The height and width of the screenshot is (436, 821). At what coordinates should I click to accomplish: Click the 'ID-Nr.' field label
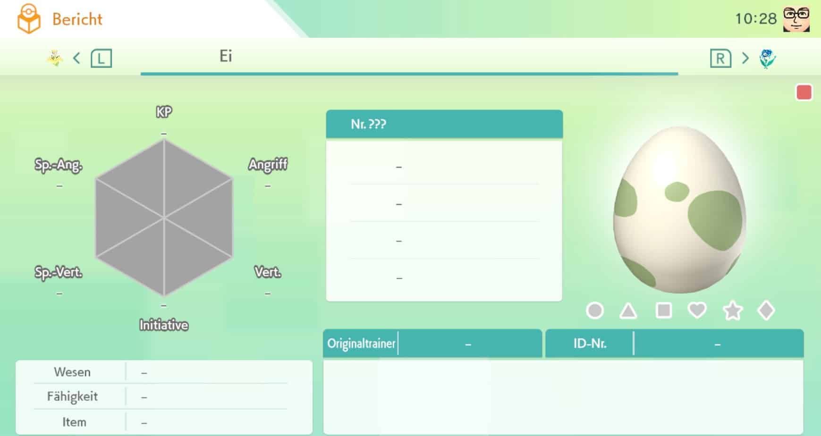coord(590,343)
